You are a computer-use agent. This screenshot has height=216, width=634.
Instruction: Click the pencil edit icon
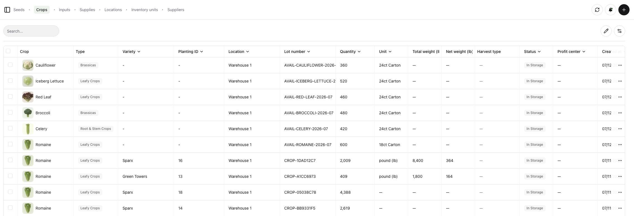coord(606,31)
